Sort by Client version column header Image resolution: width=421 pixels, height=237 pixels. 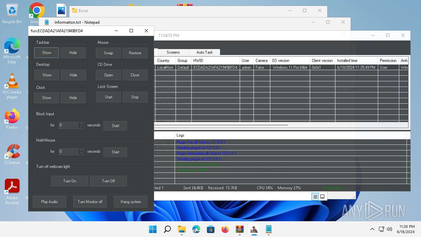coord(322,61)
